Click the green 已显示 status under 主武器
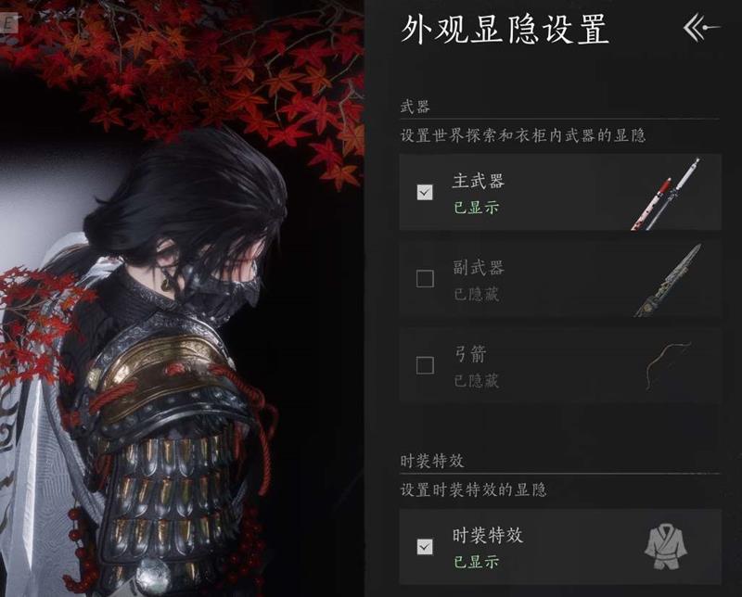 pos(476,208)
